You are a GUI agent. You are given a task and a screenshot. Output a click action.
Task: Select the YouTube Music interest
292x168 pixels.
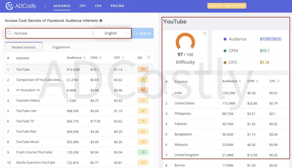[x=79, y=142]
